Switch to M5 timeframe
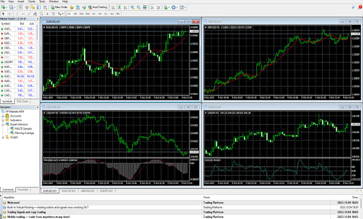The height and width of the screenshot is (219, 363). [75, 14]
